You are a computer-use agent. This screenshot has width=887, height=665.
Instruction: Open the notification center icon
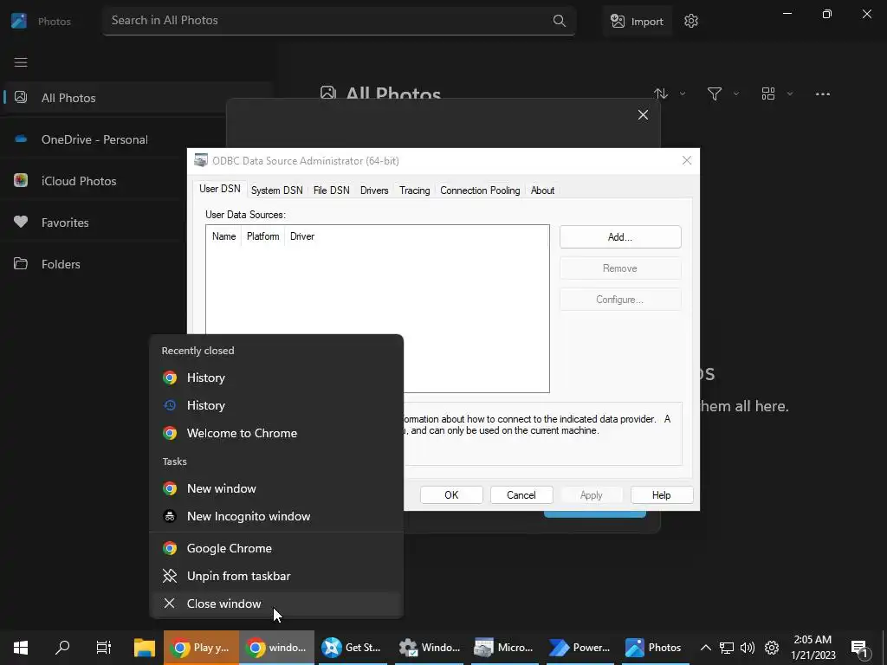[x=860, y=648]
